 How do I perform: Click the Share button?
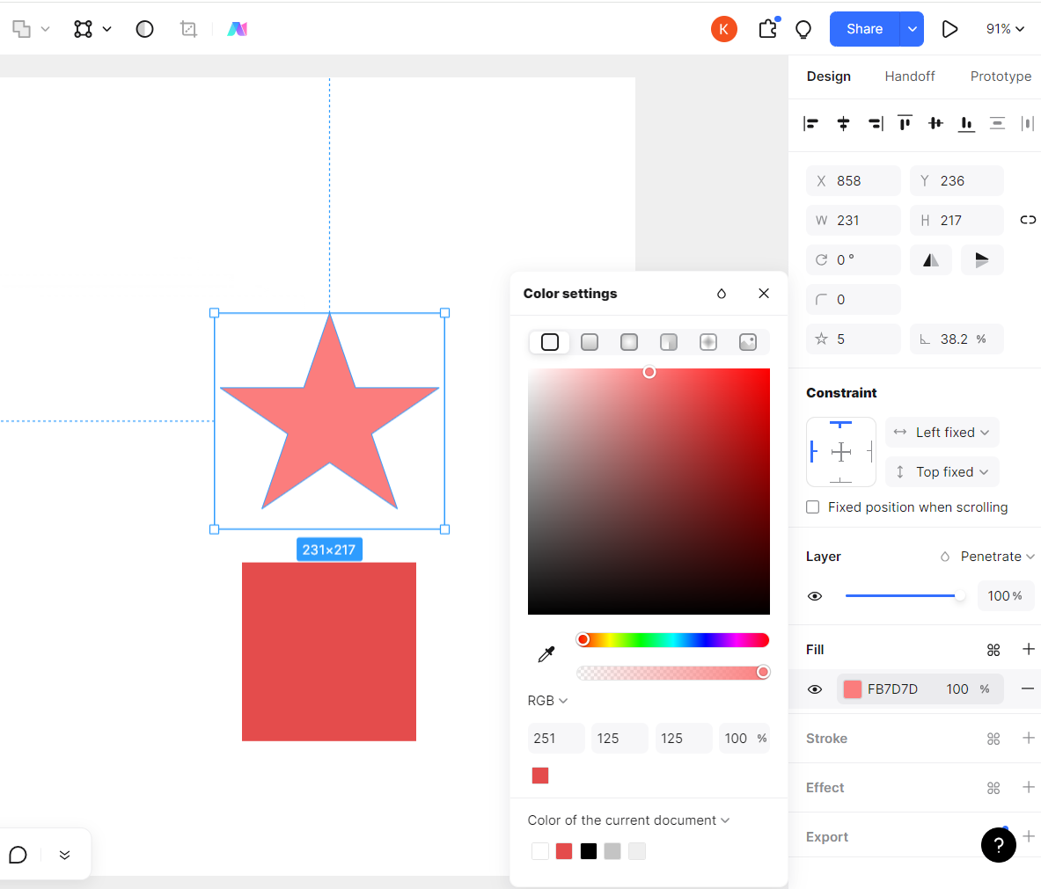(x=864, y=29)
